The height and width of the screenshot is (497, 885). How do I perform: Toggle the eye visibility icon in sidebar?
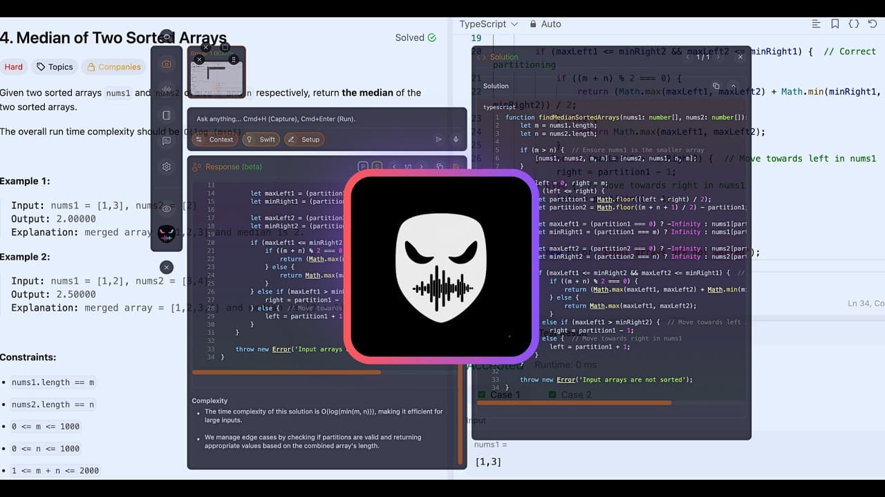coord(167,208)
